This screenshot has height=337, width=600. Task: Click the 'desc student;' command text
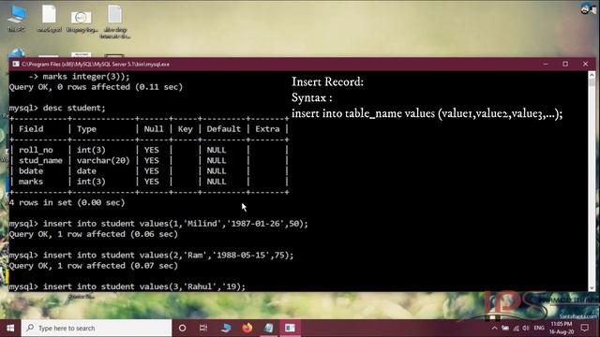pyautogui.click(x=74, y=108)
